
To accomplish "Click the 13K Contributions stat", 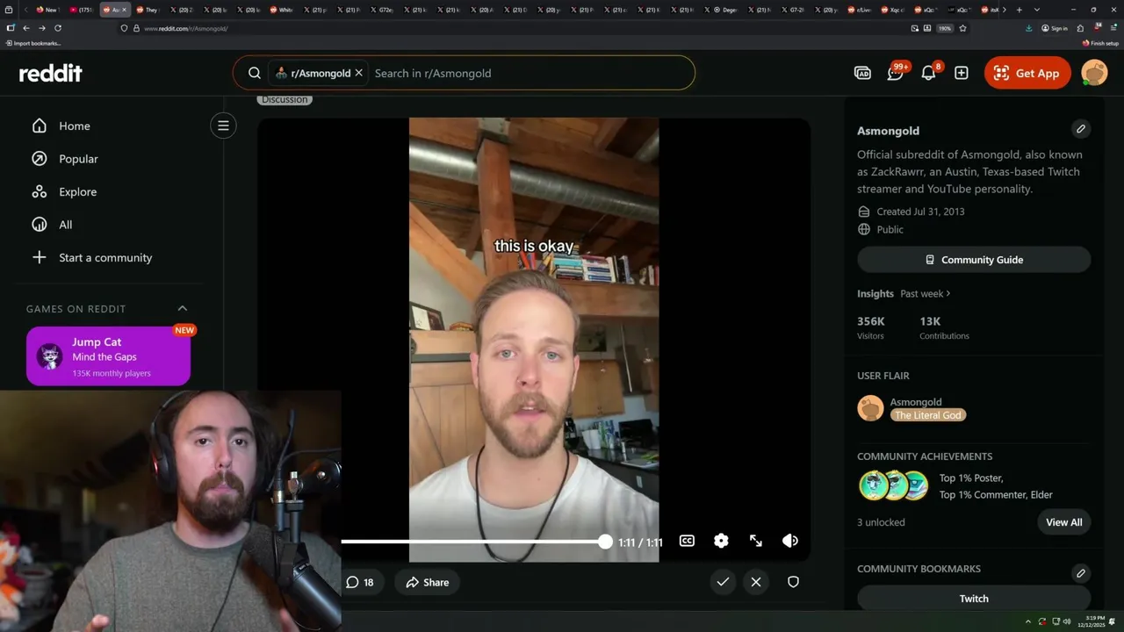I will pyautogui.click(x=944, y=327).
